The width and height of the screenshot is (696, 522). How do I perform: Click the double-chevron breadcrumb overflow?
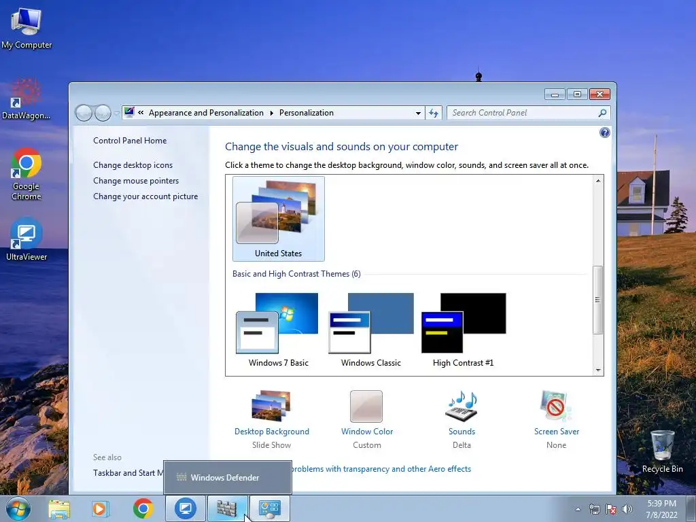(141, 113)
